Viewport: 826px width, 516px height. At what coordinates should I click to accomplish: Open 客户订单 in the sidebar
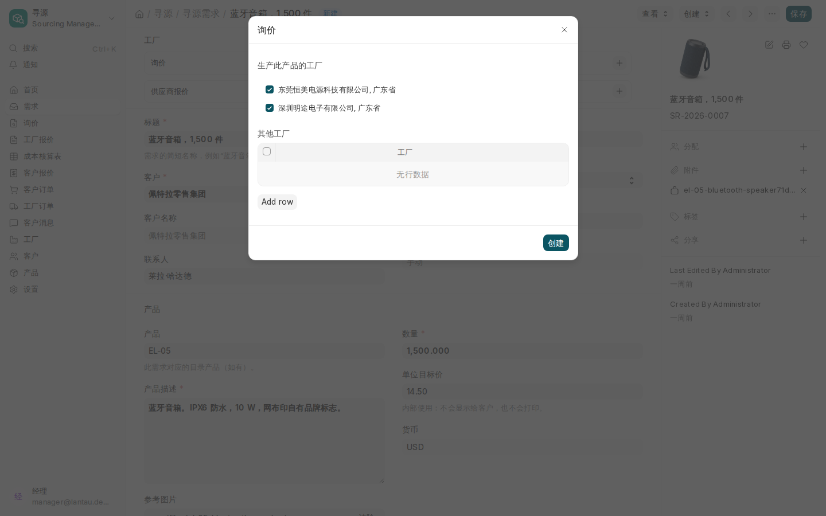(x=63, y=190)
